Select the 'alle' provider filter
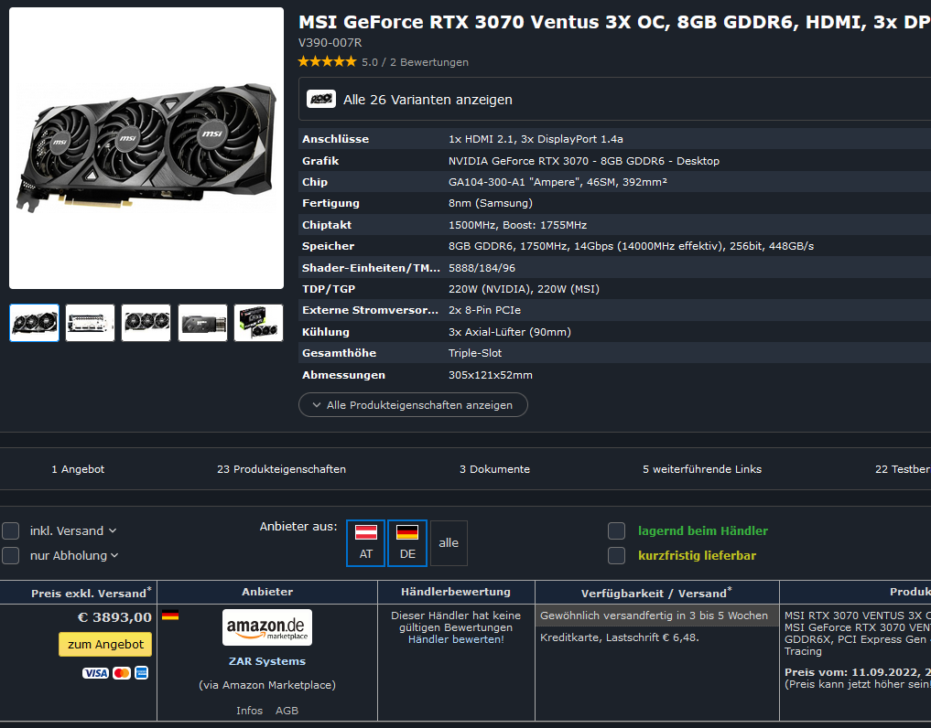The height and width of the screenshot is (728, 931). click(449, 543)
